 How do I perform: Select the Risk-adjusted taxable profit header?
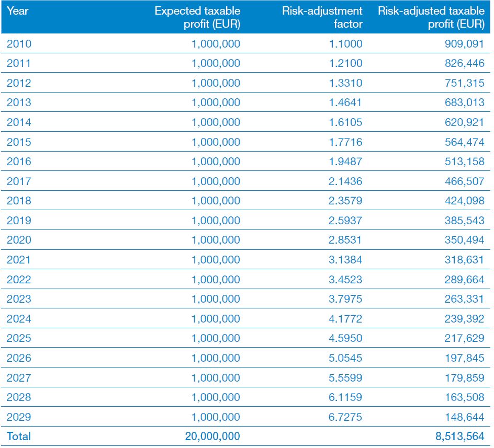click(431, 17)
